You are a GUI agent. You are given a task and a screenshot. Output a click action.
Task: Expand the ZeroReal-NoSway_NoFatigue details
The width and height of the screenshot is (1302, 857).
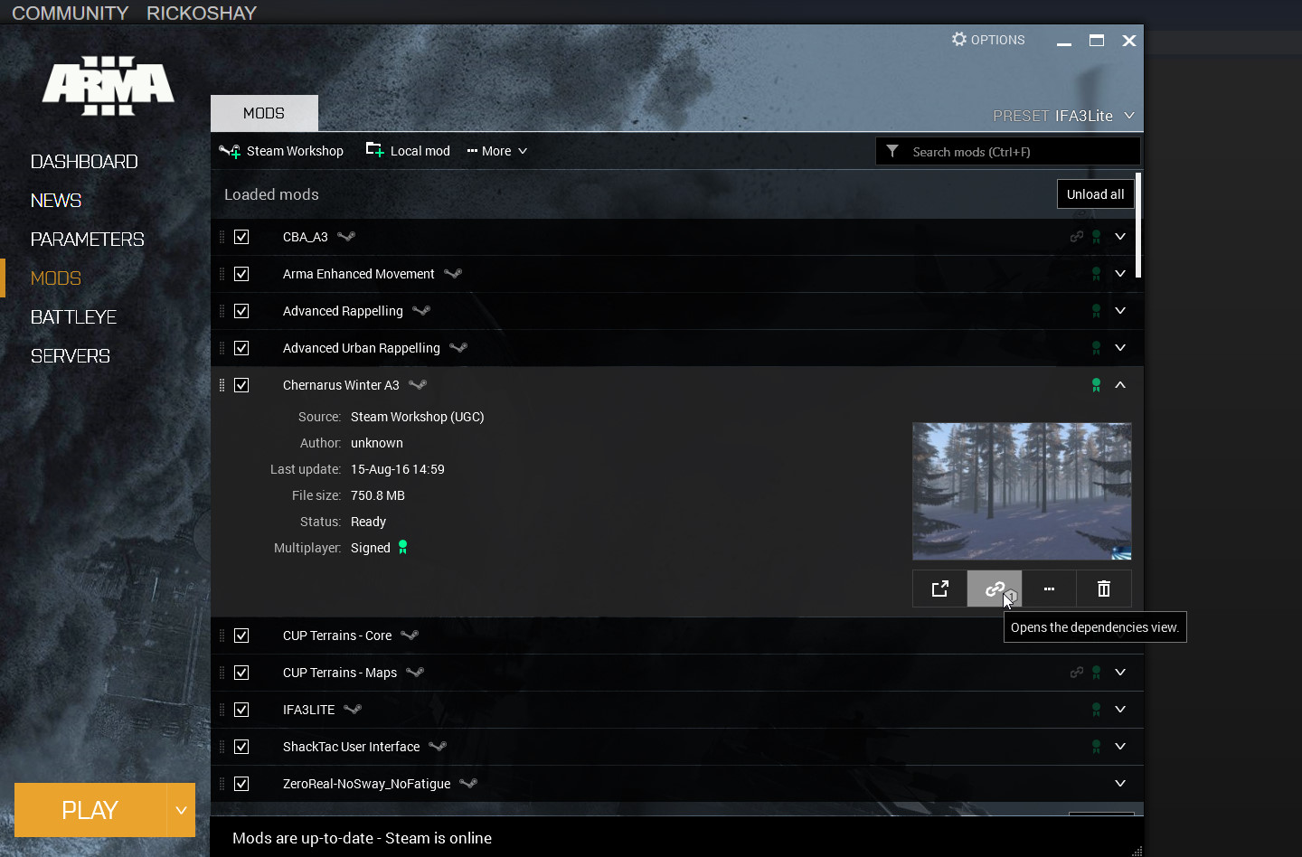tap(1120, 784)
